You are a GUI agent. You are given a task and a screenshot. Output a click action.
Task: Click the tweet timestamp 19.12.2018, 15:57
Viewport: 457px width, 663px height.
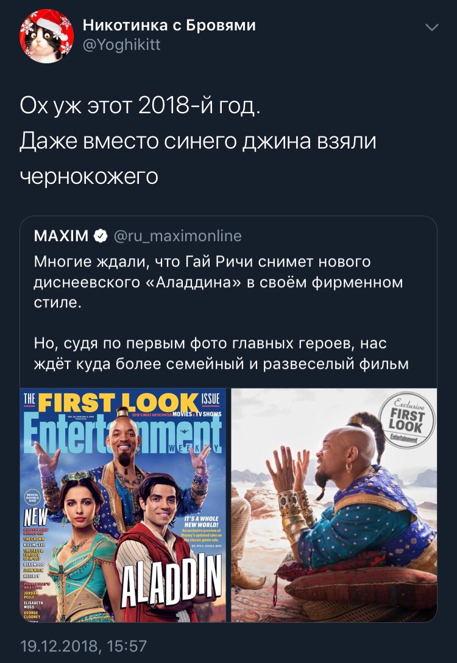[x=84, y=646]
